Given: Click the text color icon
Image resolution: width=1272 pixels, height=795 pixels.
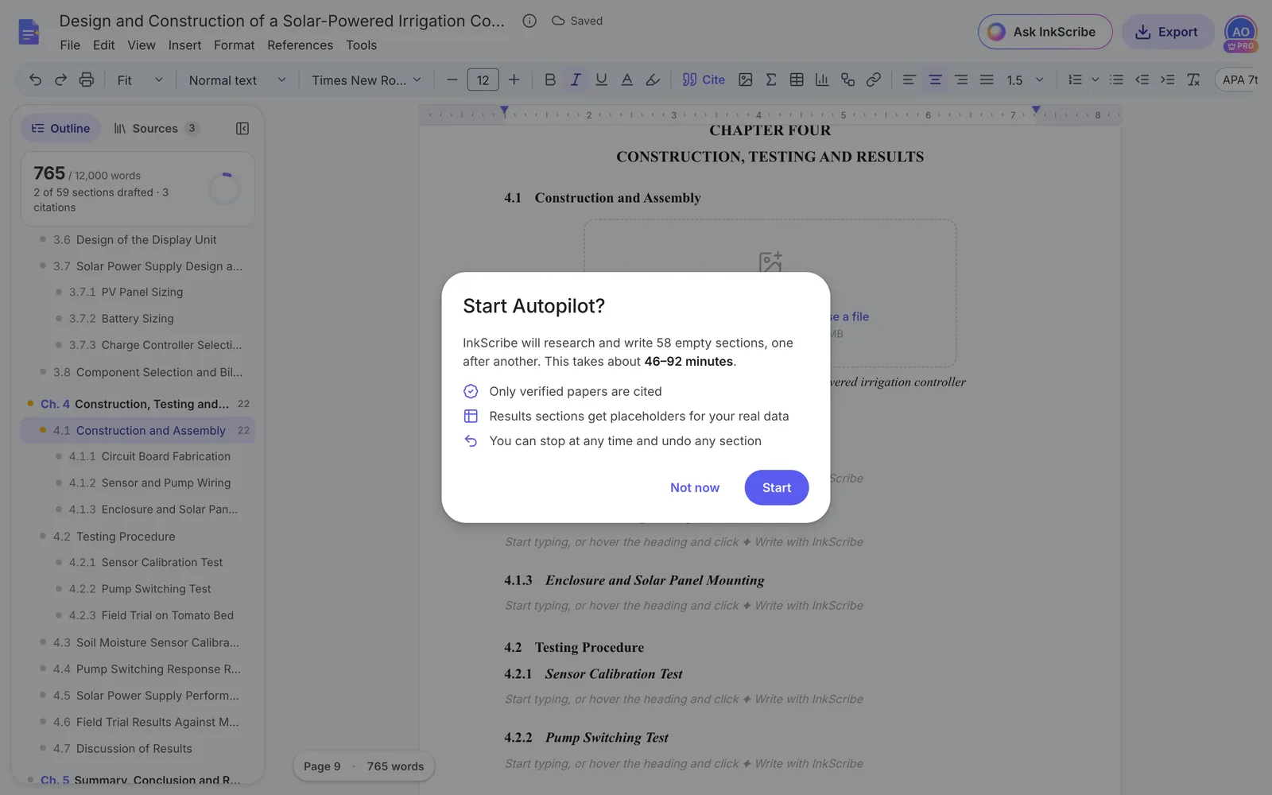Looking at the screenshot, I should tap(626, 79).
